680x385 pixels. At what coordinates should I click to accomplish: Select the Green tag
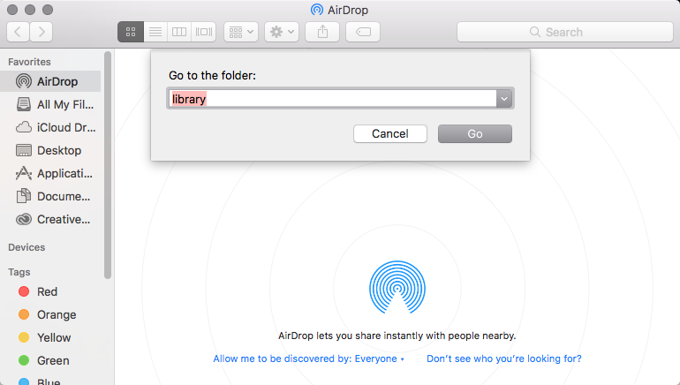click(x=50, y=361)
